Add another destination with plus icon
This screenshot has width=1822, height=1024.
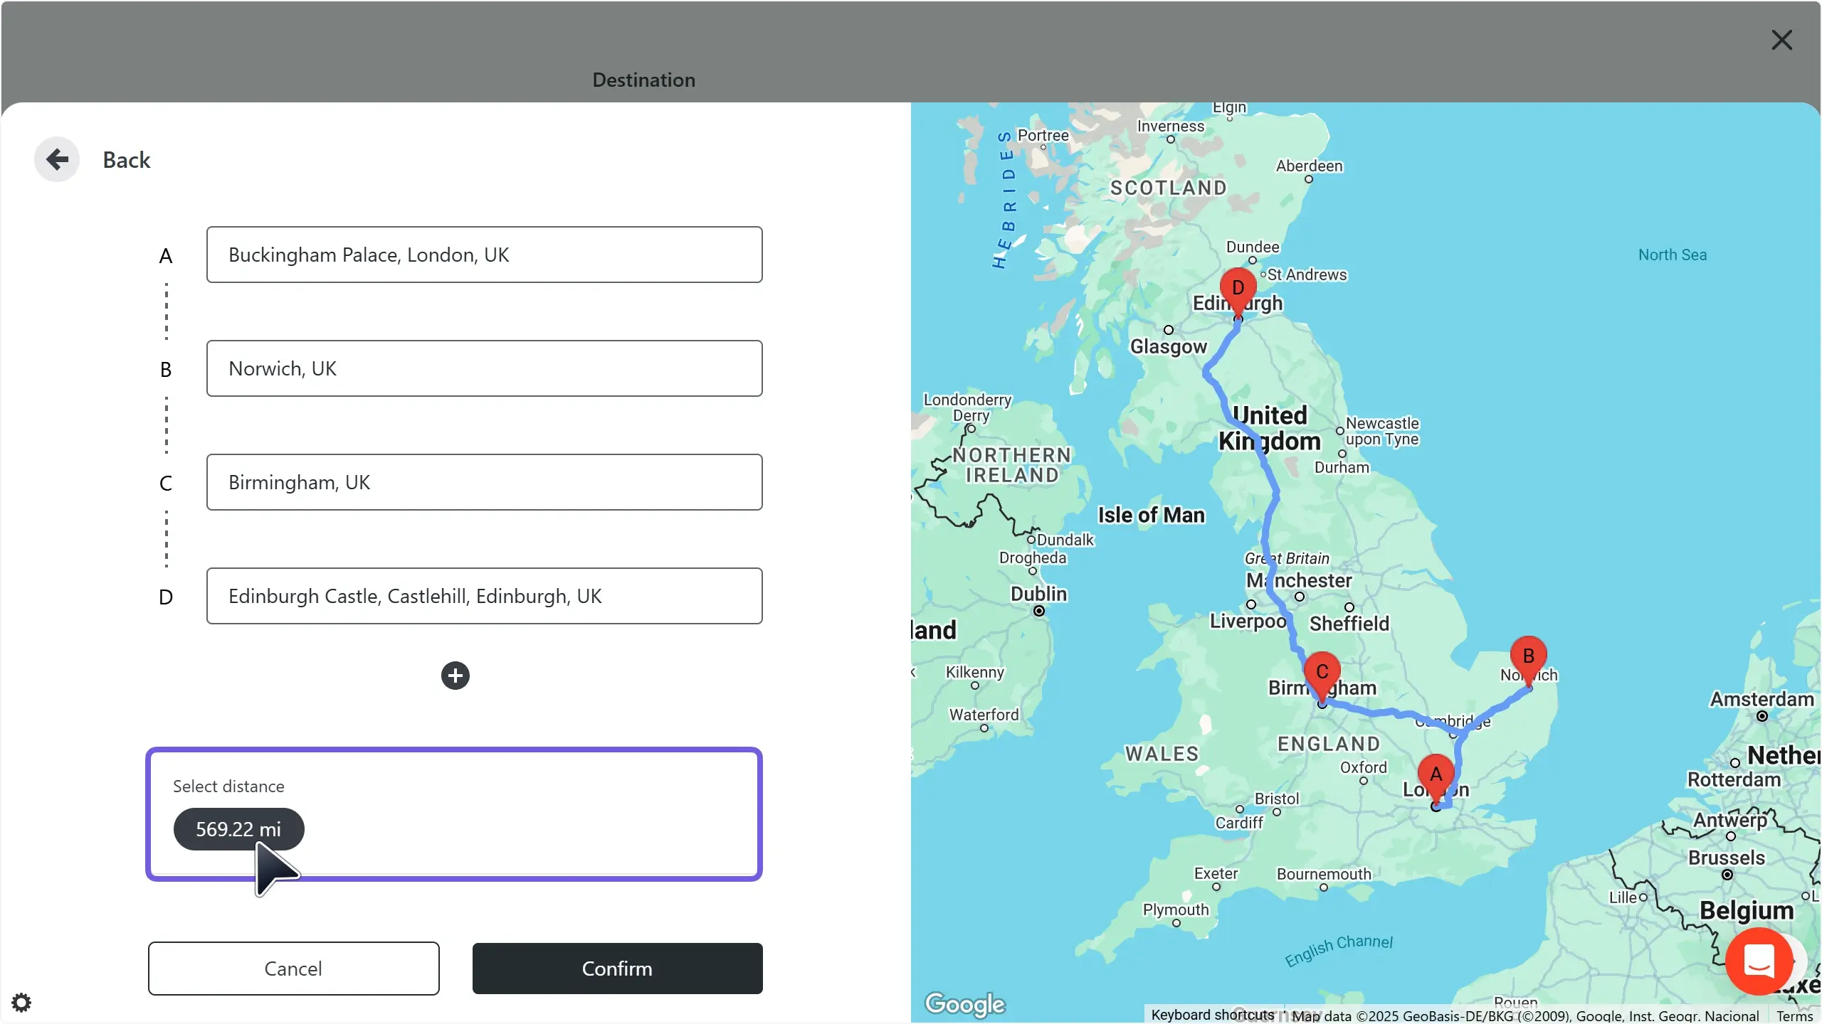click(455, 676)
